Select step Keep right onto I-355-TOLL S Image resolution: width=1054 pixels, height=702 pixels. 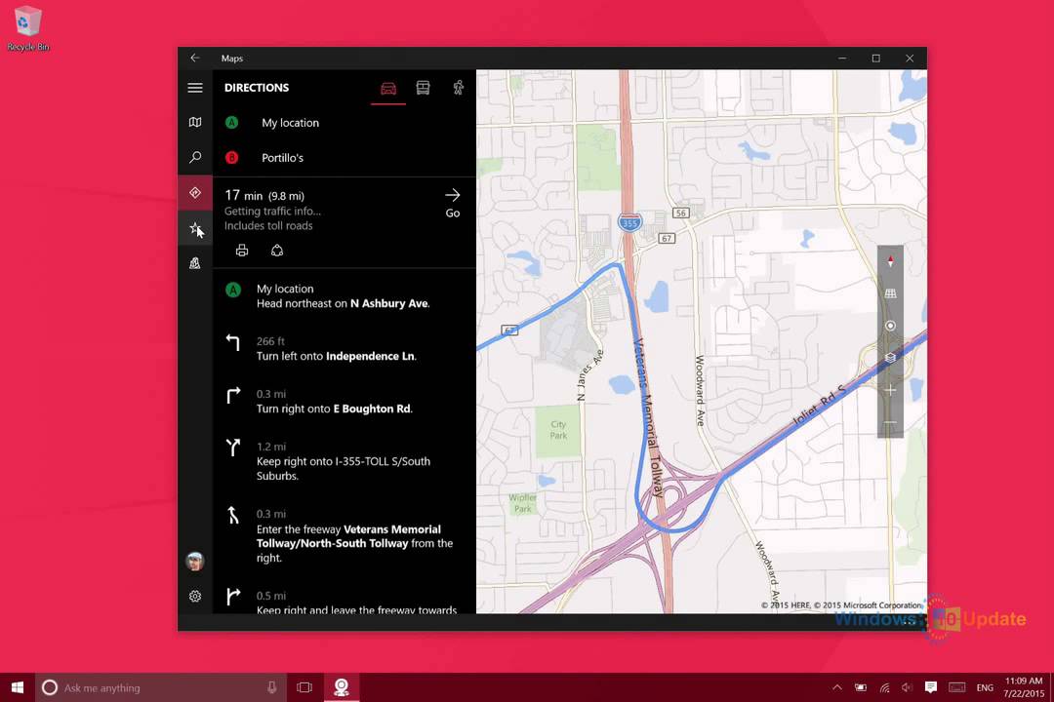point(345,461)
